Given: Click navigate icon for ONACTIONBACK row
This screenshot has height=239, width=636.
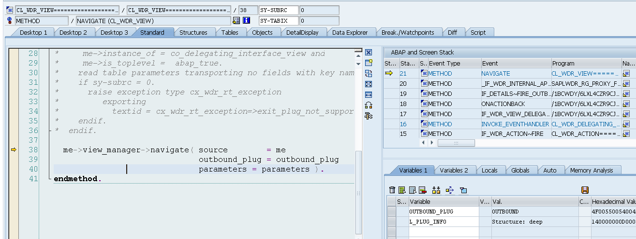Looking at the screenshot, I should [626, 104].
